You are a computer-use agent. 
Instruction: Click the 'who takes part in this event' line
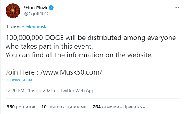pyautogui.click(x=49, y=46)
